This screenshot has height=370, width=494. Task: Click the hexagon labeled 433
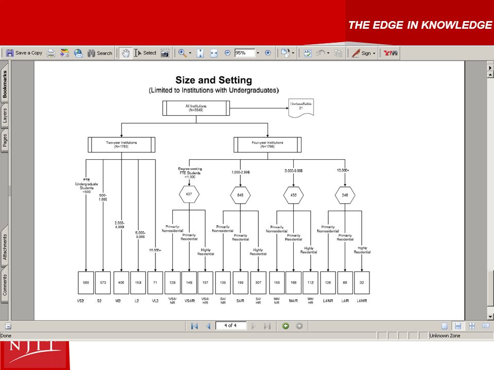click(x=293, y=195)
